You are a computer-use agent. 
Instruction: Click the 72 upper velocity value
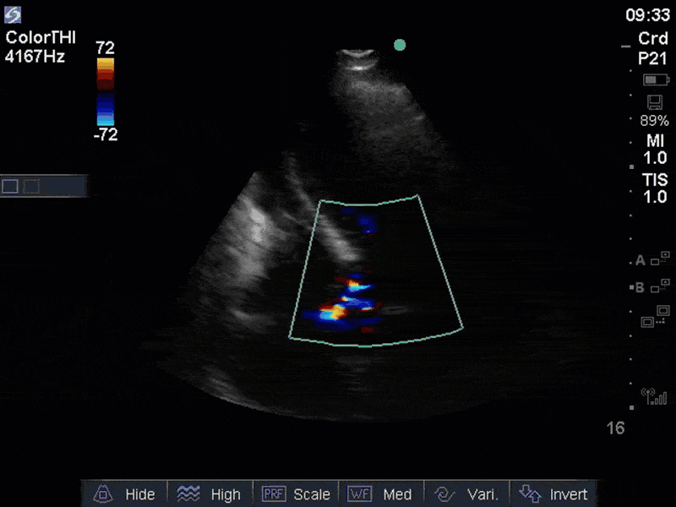[x=105, y=47]
